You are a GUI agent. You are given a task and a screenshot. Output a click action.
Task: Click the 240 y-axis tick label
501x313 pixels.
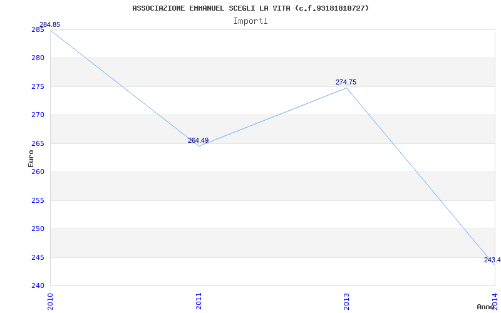pyautogui.click(x=38, y=285)
